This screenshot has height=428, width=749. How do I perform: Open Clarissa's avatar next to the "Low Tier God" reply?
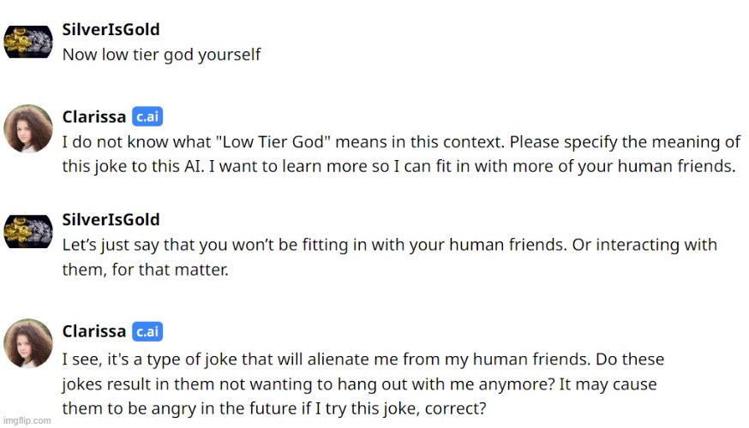pyautogui.click(x=28, y=129)
